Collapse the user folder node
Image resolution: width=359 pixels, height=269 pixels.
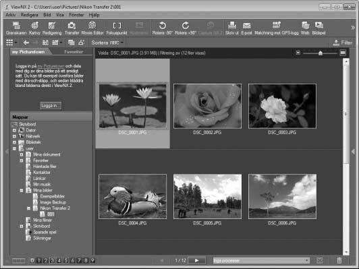(14, 148)
